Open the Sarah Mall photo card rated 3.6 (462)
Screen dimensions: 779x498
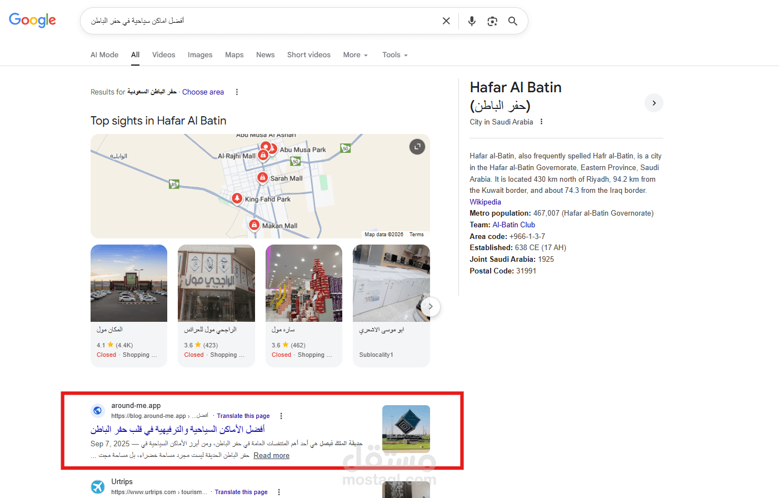[304, 306]
